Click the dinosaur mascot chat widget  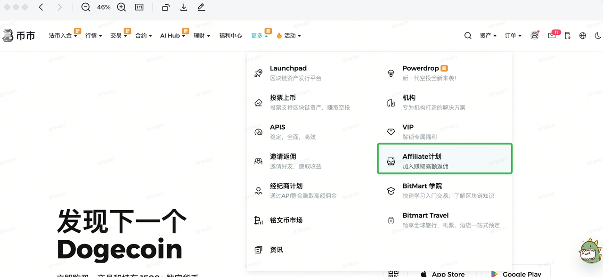(590, 251)
